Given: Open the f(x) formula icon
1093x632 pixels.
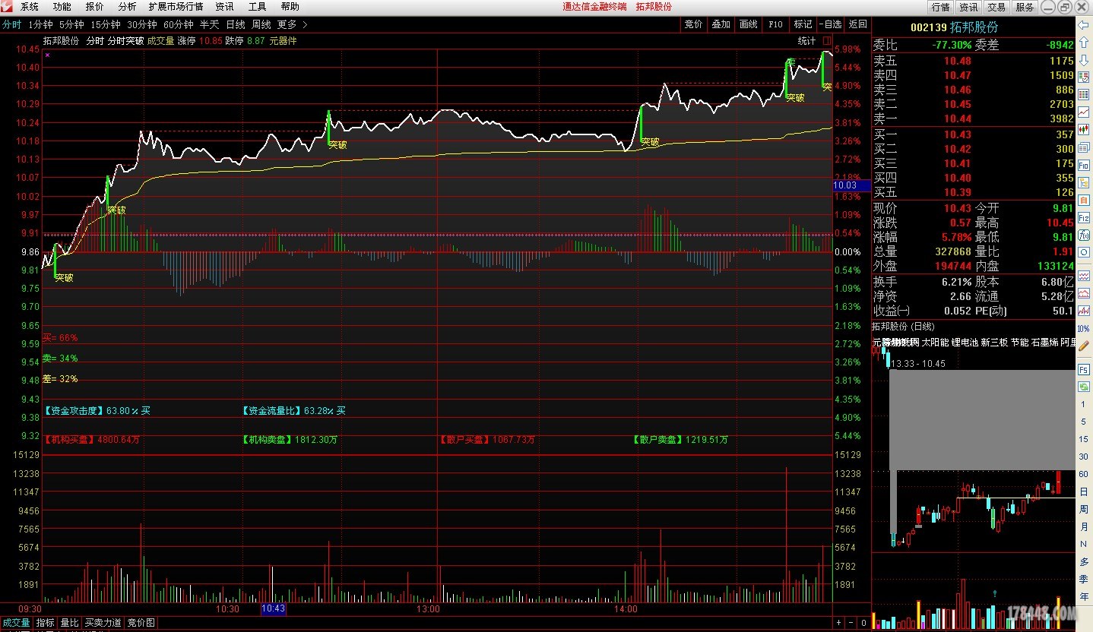Looking at the screenshot, I should (x=1084, y=234).
